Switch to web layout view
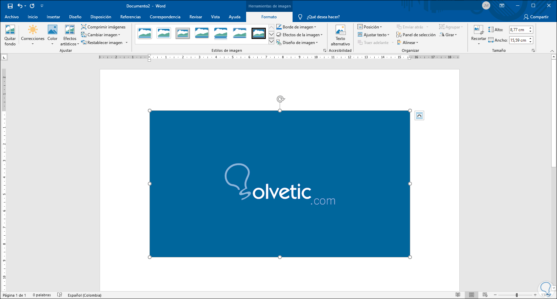 click(x=485, y=295)
